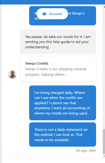The image size is (105, 163).
Task: Focus the message composer area below the chat
Action: click(x=52, y=161)
